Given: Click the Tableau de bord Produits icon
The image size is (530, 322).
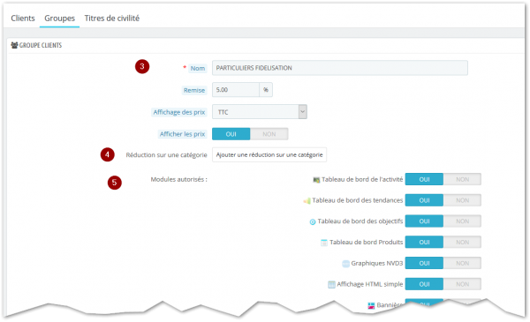Looking at the screenshot, I should pos(324,243).
